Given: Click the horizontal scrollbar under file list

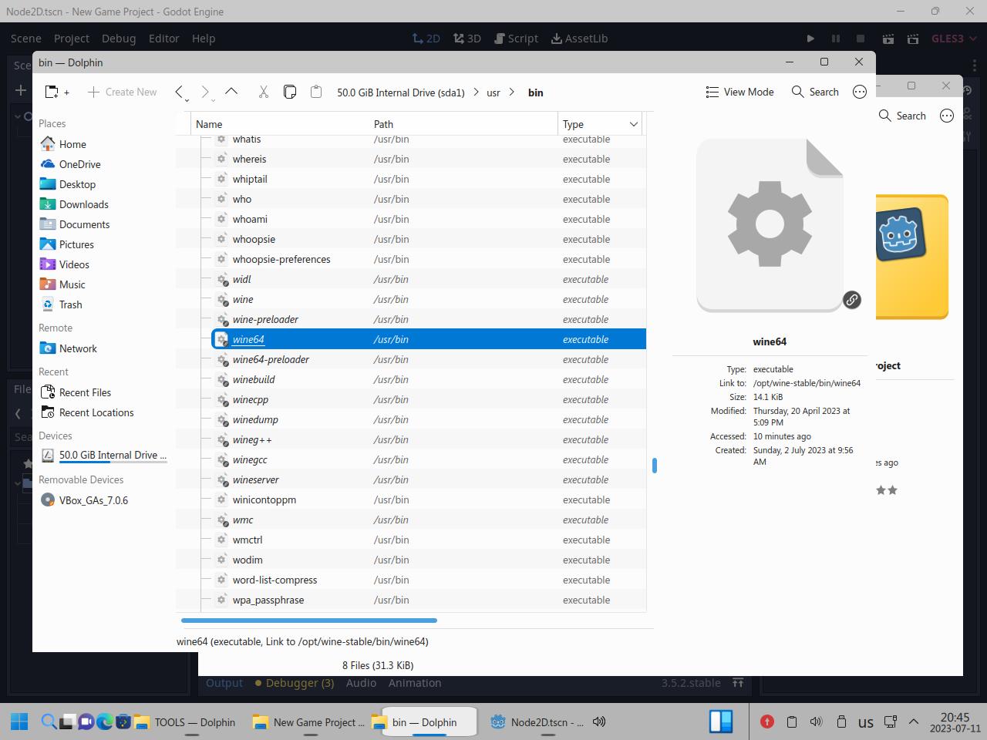Looking at the screenshot, I should point(308,620).
